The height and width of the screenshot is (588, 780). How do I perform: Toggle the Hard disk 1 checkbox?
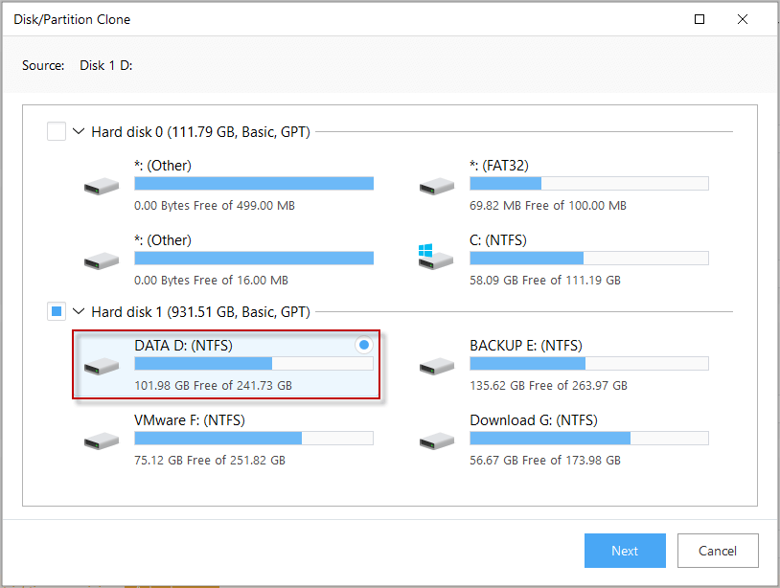pos(57,311)
